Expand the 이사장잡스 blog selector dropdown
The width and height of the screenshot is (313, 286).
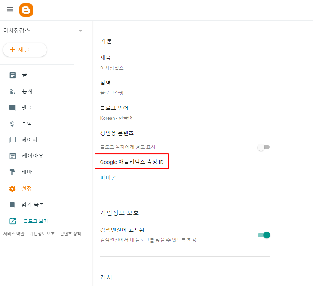pyautogui.click(x=80, y=31)
